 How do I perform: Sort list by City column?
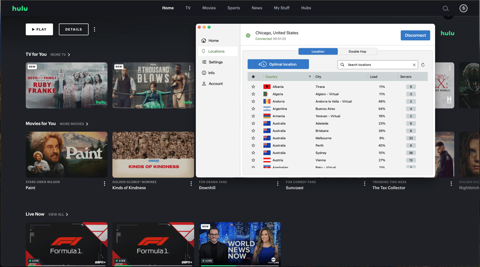(318, 77)
